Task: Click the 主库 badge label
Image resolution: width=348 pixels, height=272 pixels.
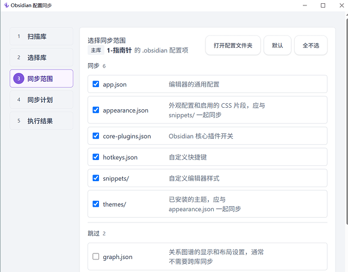Action: (x=96, y=50)
